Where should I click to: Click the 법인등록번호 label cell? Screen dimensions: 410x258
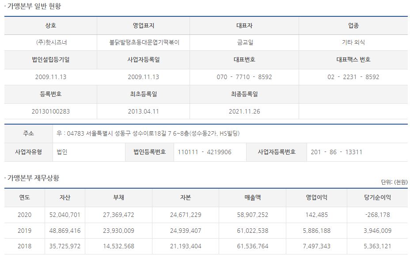coord(150,152)
